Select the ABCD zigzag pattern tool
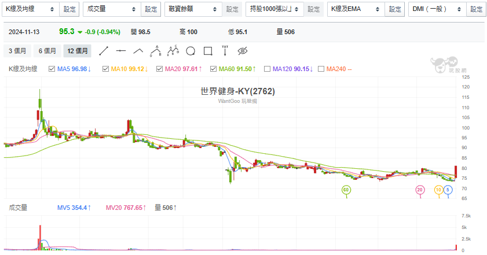This screenshot has width=487, height=255. point(173,51)
